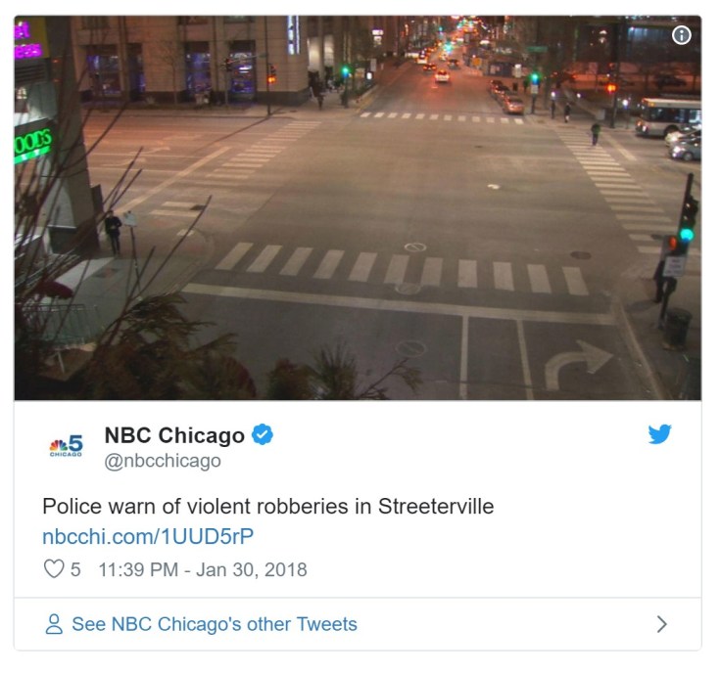Click the like count number 5
This screenshot has width=721, height=674.
click(75, 569)
